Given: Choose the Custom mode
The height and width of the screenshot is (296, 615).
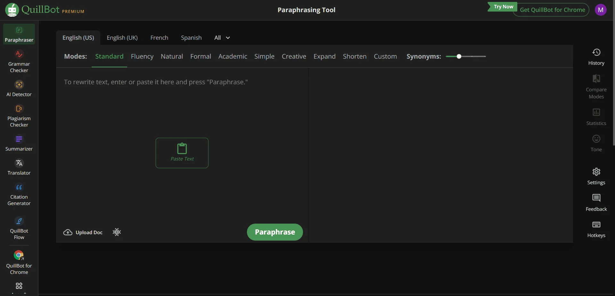Looking at the screenshot, I should coord(385,56).
